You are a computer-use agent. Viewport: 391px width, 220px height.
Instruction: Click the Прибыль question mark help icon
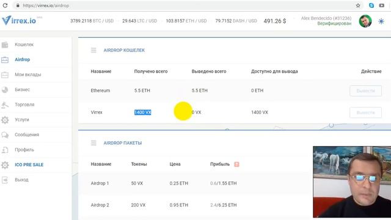(236, 164)
